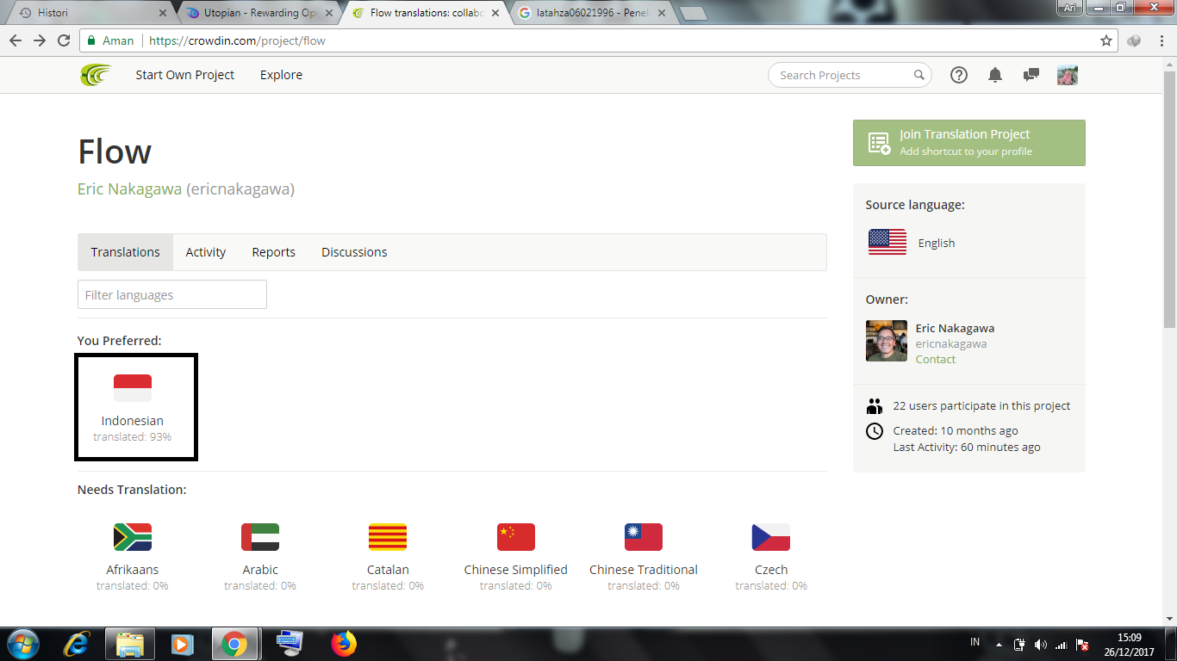Click the Contact owner link
The width and height of the screenshot is (1177, 661).
coord(936,360)
